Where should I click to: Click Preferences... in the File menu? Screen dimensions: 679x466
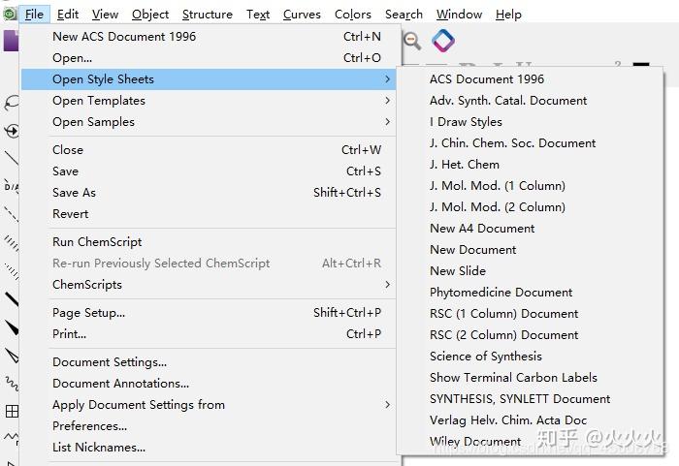pos(89,426)
